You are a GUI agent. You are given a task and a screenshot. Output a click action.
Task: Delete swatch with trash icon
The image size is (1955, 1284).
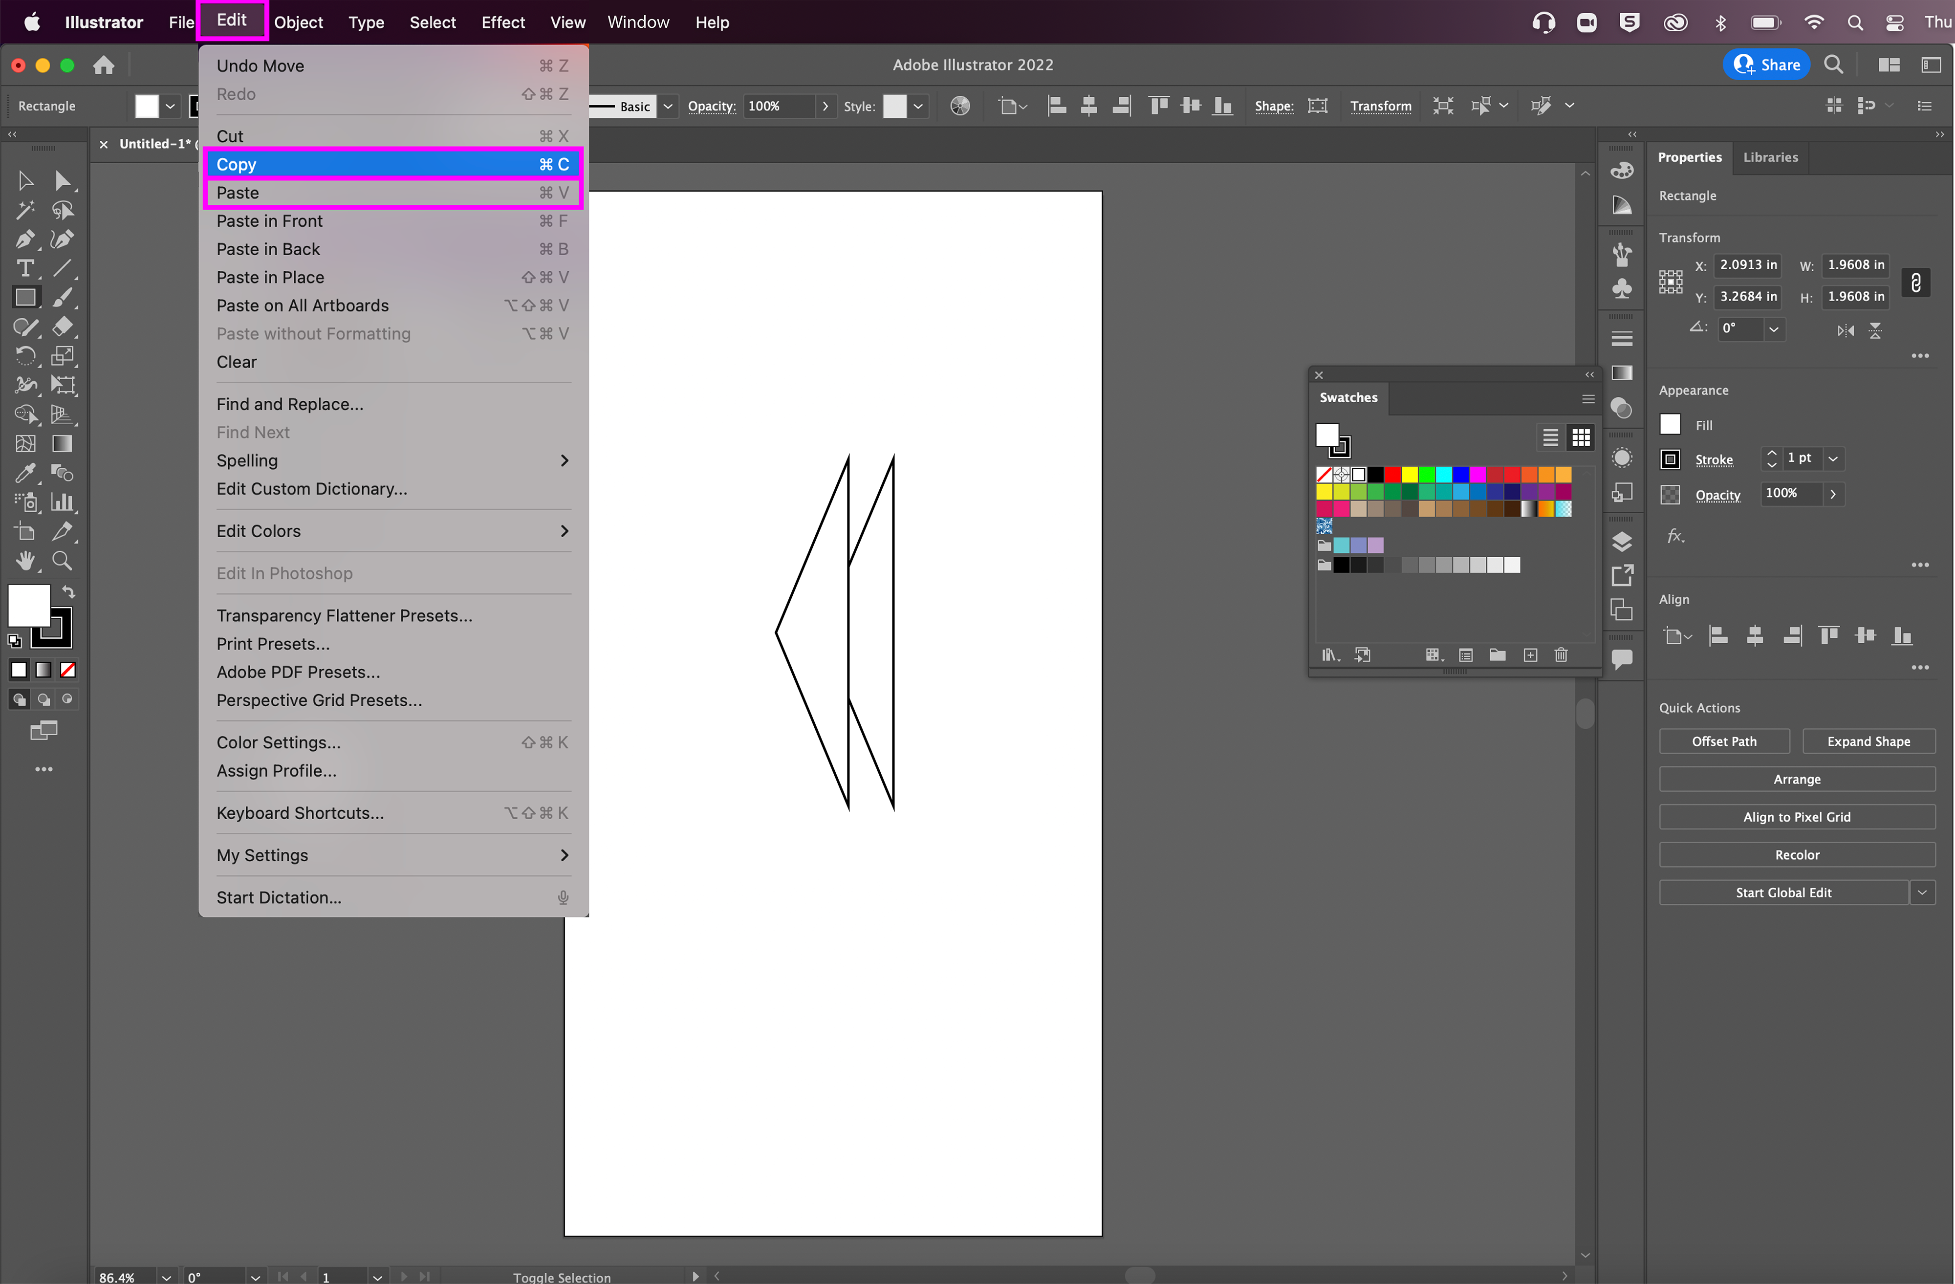click(1561, 655)
